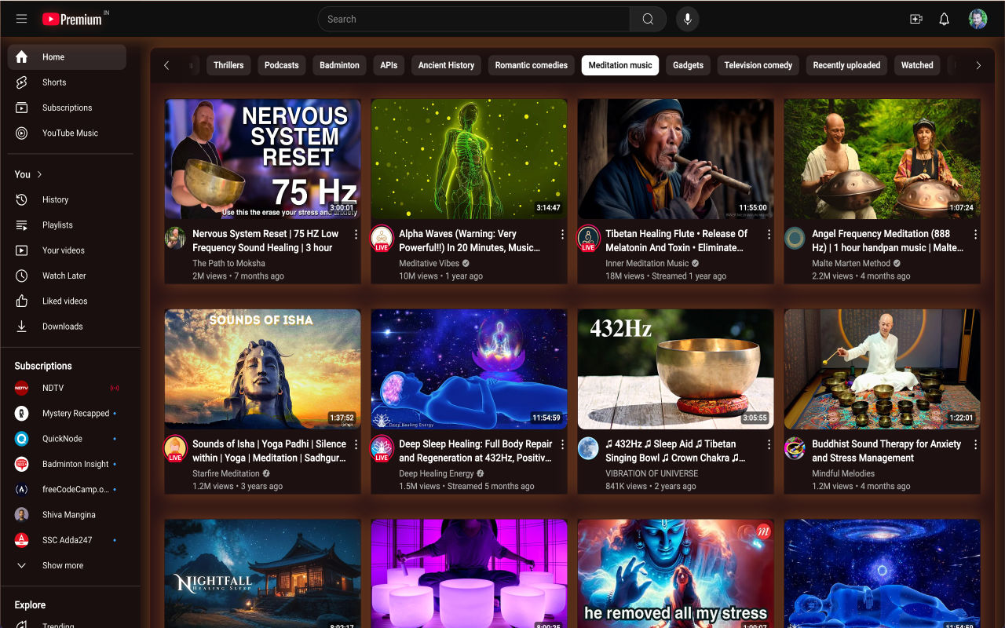
Task: Select the Recently uploaded chip
Action: pyautogui.click(x=846, y=65)
